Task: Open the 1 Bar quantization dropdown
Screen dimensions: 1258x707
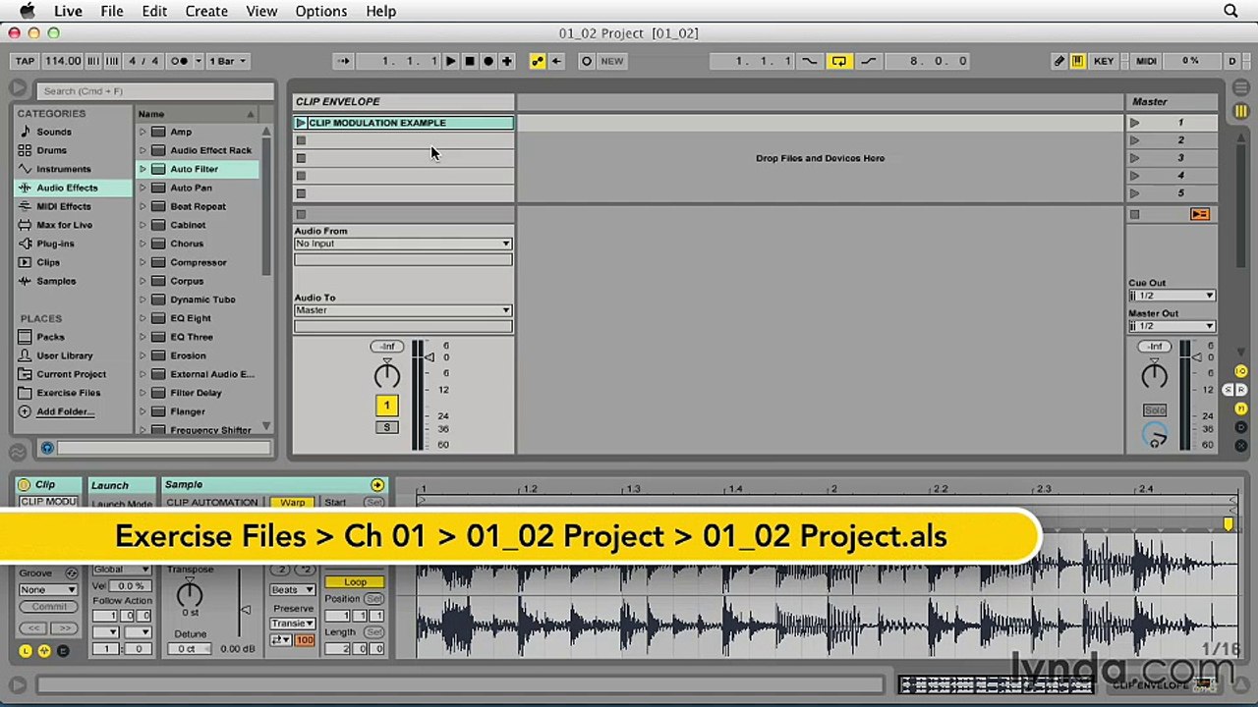Action: pyautogui.click(x=229, y=61)
